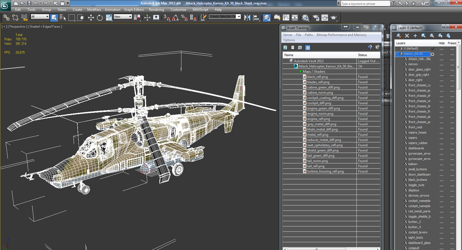Click the Name column header in Asset Tracking

[x=320, y=55]
